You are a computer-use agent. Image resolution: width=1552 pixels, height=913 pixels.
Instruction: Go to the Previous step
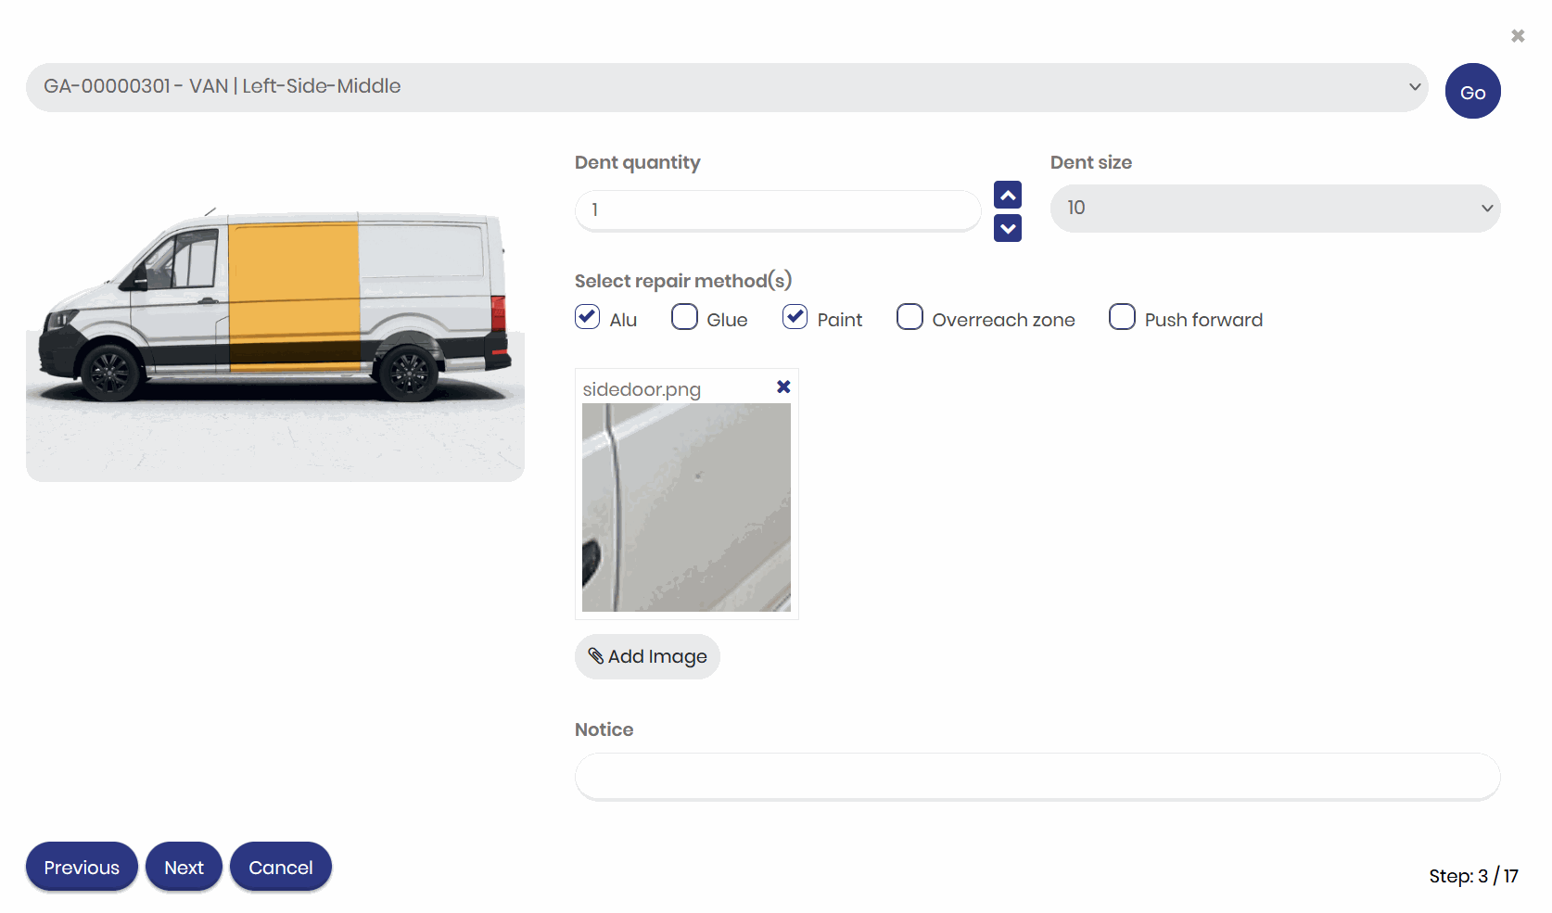tap(82, 867)
